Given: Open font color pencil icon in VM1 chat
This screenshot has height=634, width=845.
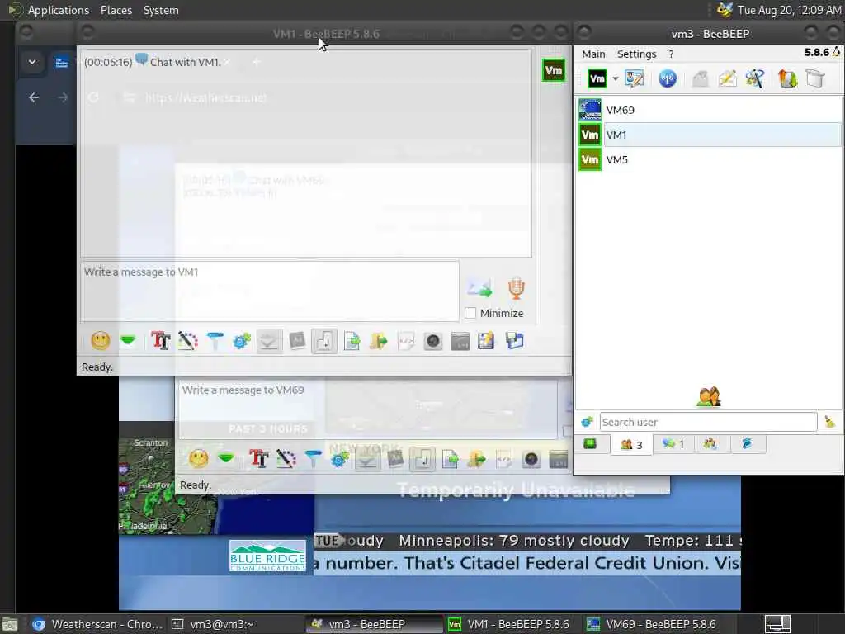Looking at the screenshot, I should 187,341.
